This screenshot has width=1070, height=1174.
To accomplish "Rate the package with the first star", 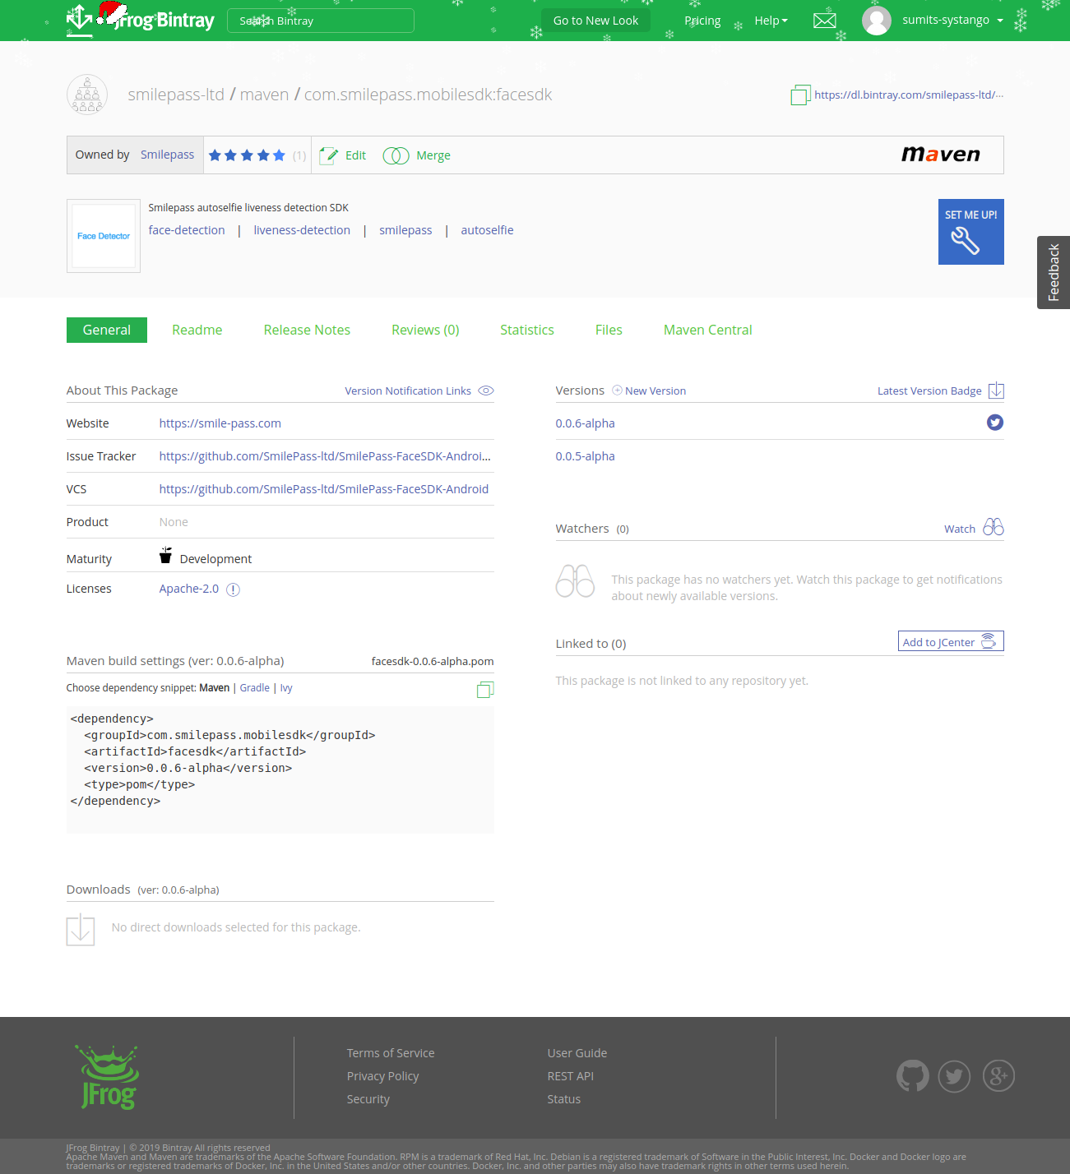I will click(215, 155).
